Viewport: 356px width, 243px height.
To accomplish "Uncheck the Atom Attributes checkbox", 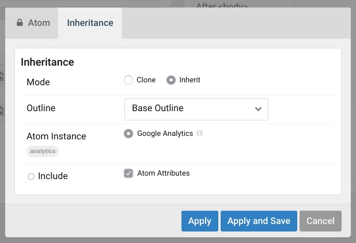I will pyautogui.click(x=128, y=173).
